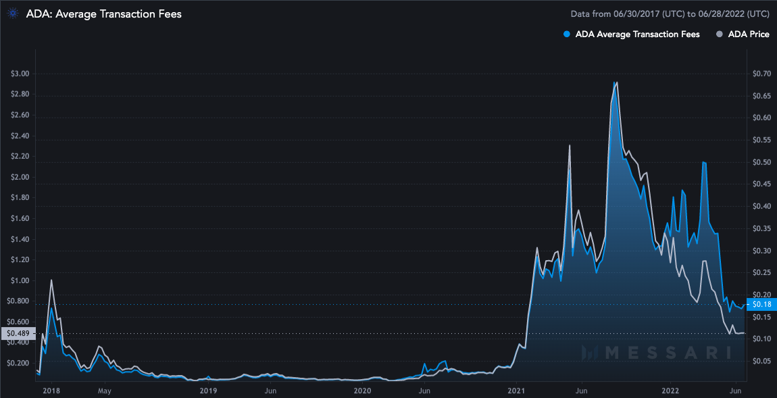
Task: Click the $2.20 left axis label
Action: (20, 157)
